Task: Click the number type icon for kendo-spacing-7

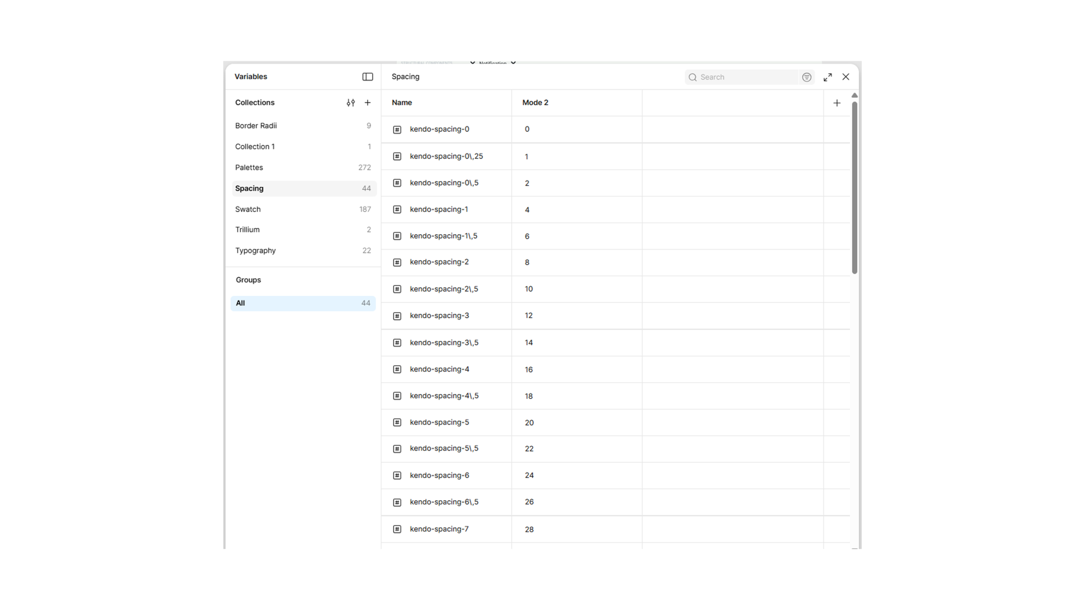Action: tap(397, 529)
